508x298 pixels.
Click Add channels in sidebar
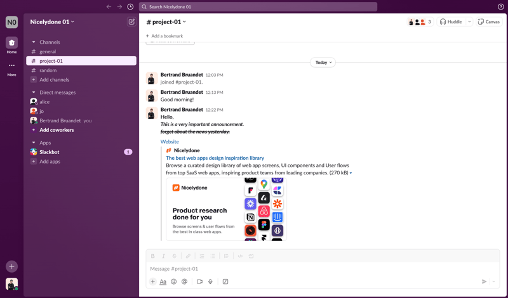[x=81, y=80]
